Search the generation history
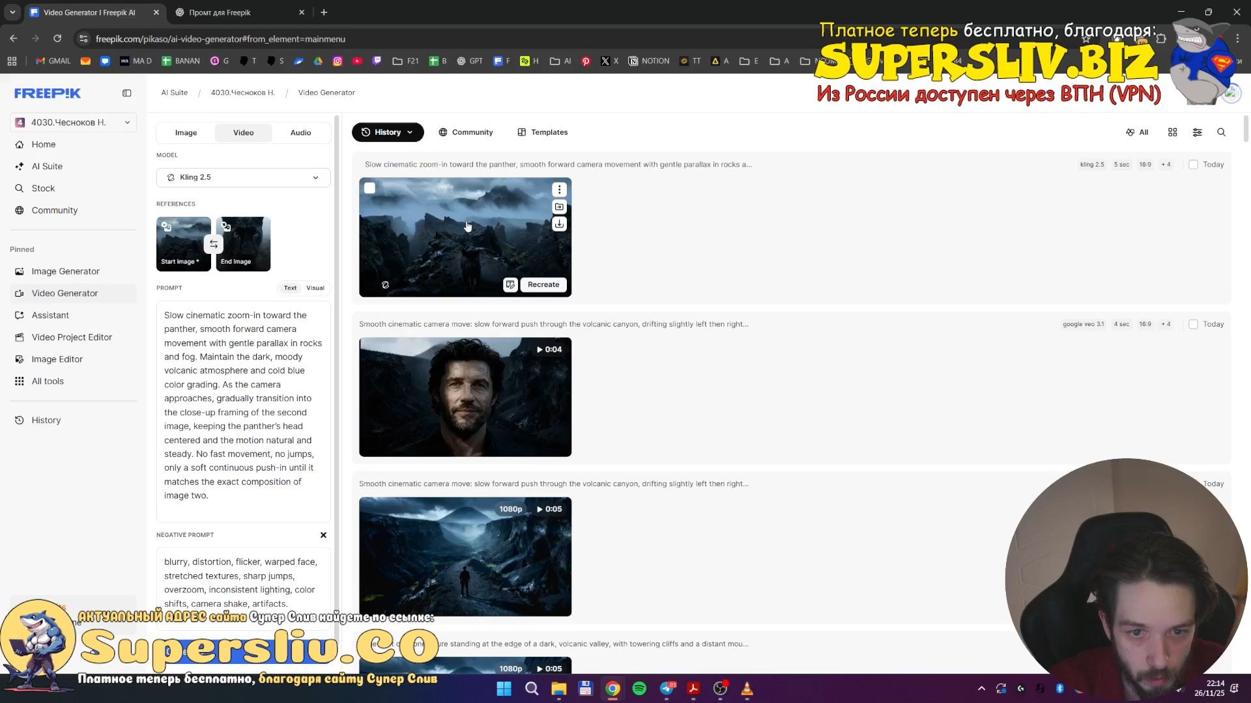The width and height of the screenshot is (1251, 703). (1222, 132)
